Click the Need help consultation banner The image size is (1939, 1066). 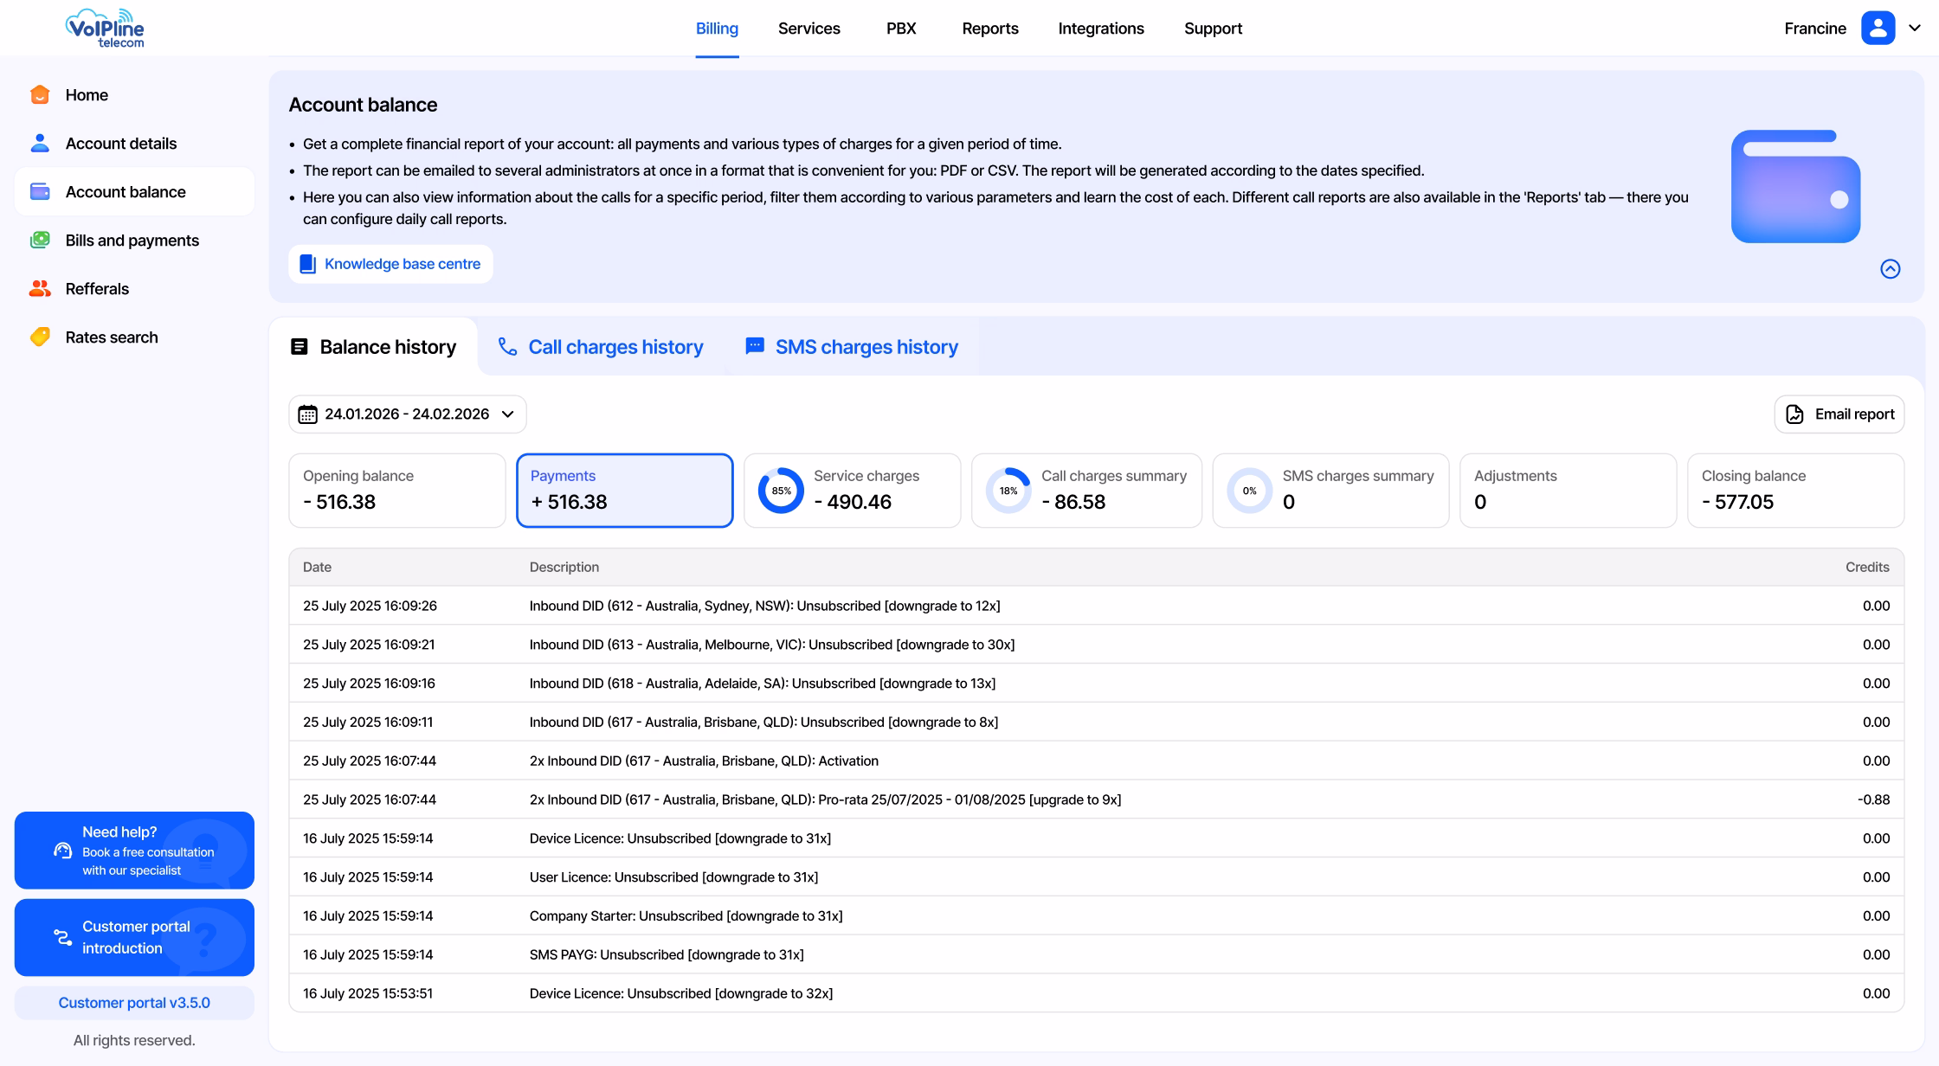click(134, 851)
